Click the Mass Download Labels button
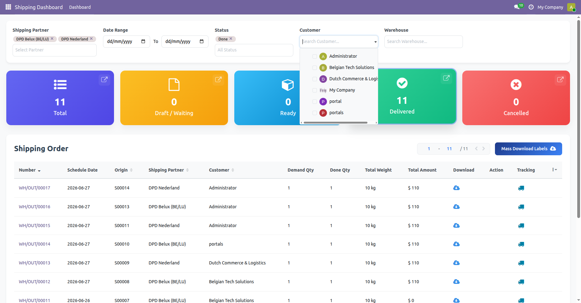Viewport: 581px width, 303px height. 528,149
